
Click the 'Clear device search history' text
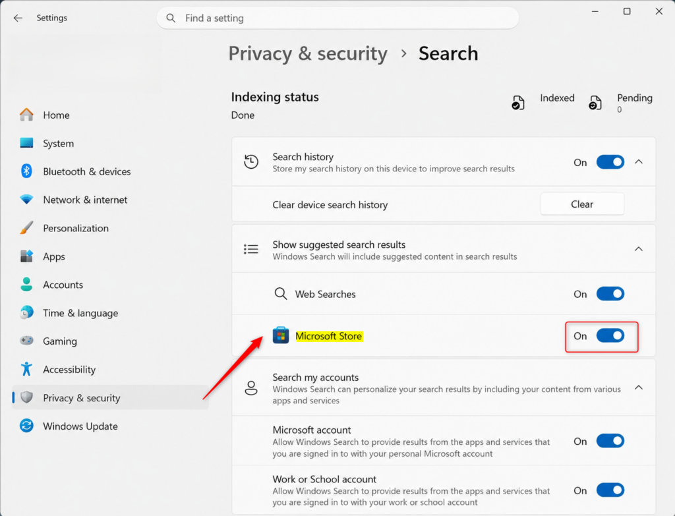330,205
